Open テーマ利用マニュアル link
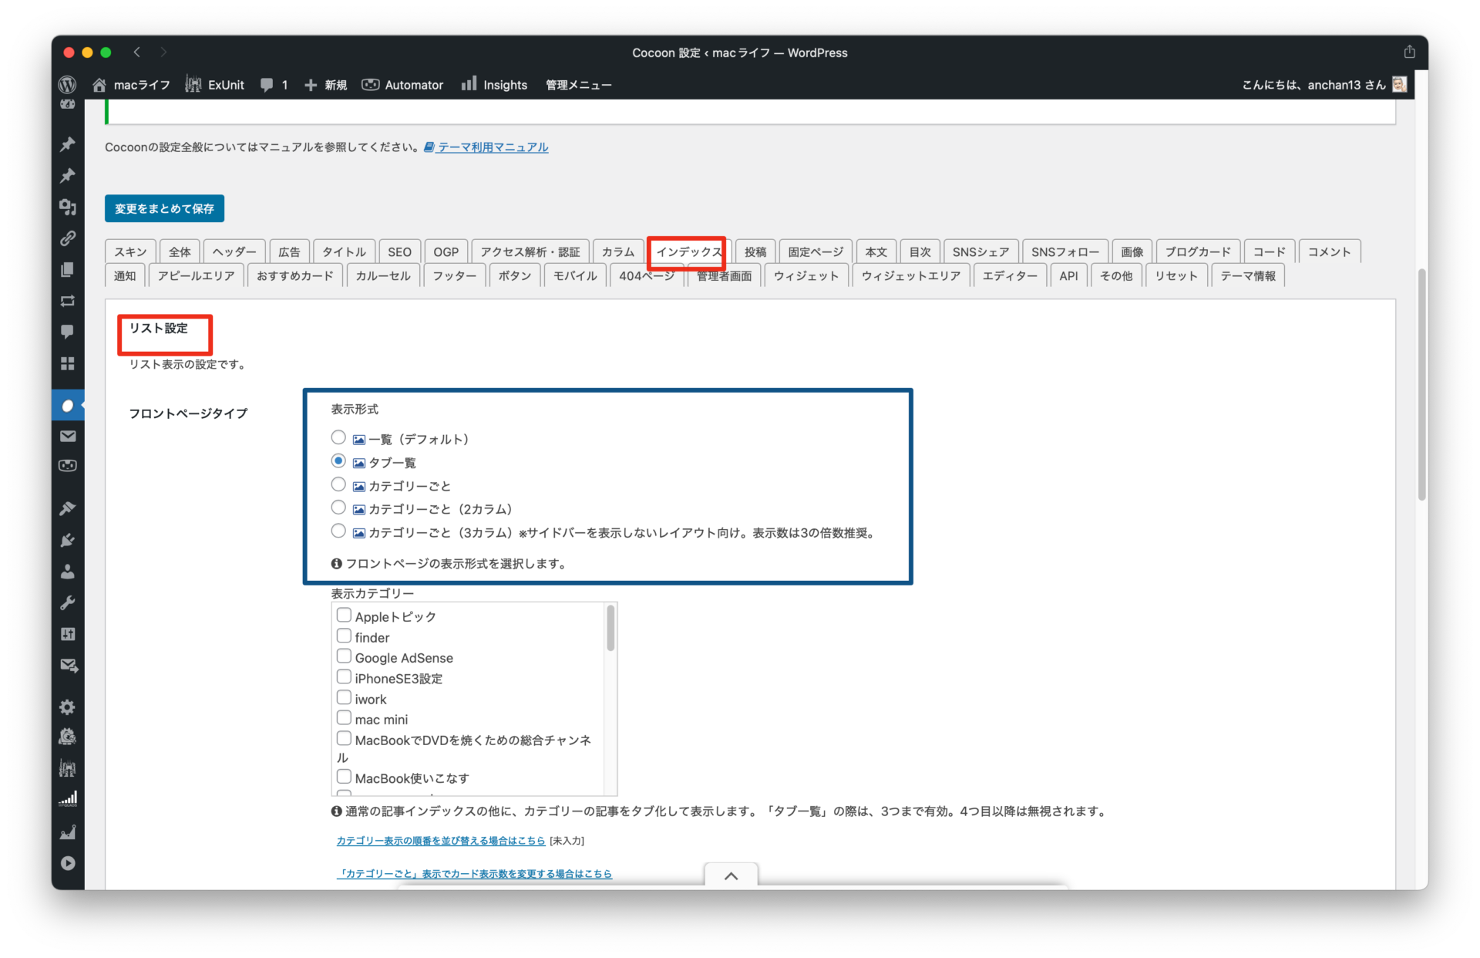This screenshot has width=1480, height=958. click(486, 147)
